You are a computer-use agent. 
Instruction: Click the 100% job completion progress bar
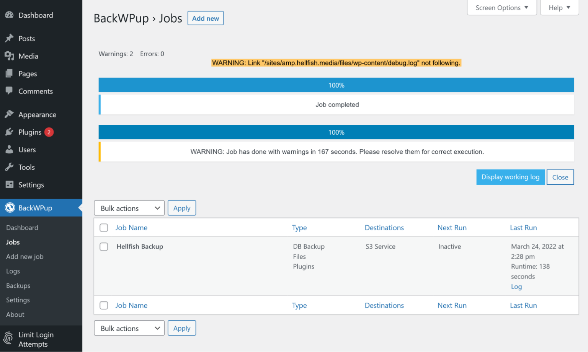pyautogui.click(x=336, y=85)
